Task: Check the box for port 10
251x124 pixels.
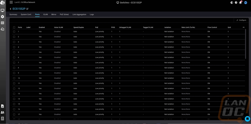Action: click(14, 78)
